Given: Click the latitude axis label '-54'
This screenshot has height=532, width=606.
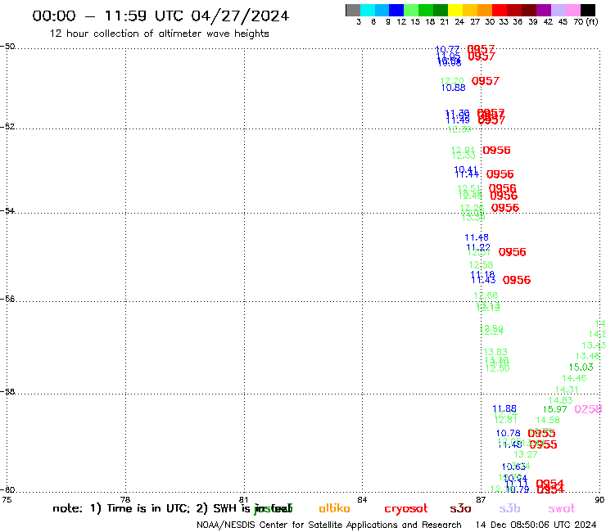Looking at the screenshot, I should point(7,211).
